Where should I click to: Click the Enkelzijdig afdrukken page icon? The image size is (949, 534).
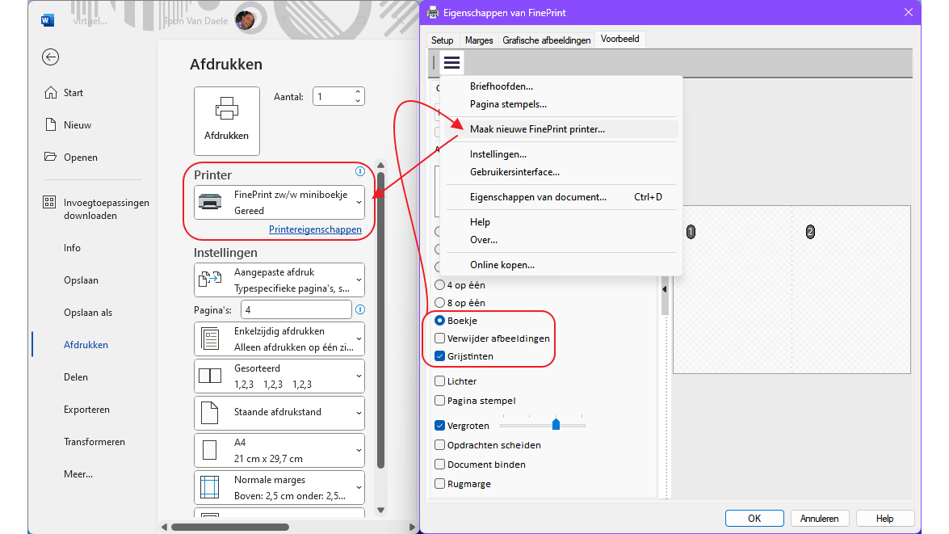click(210, 338)
